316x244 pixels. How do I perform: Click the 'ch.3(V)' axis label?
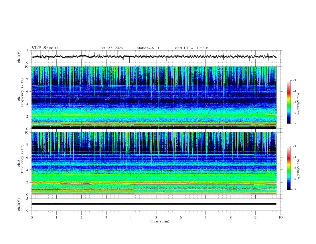pyautogui.click(x=19, y=205)
